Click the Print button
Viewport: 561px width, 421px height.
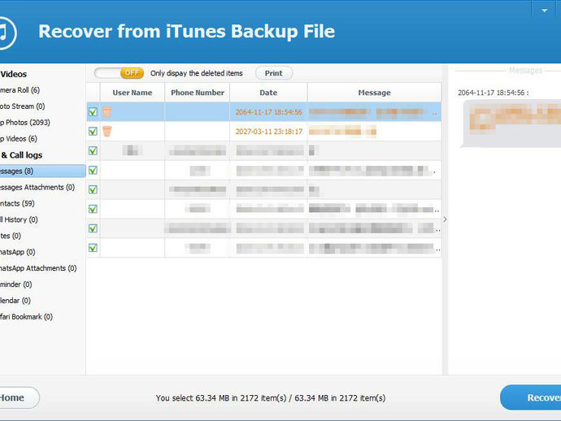(274, 73)
